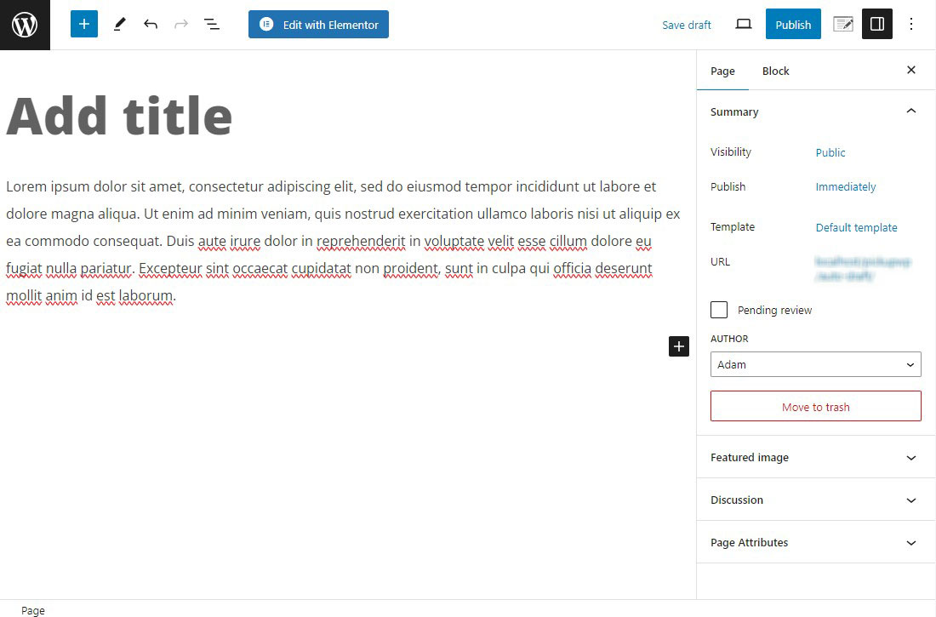Toggle the settings sidebar panel icon

[x=877, y=24]
